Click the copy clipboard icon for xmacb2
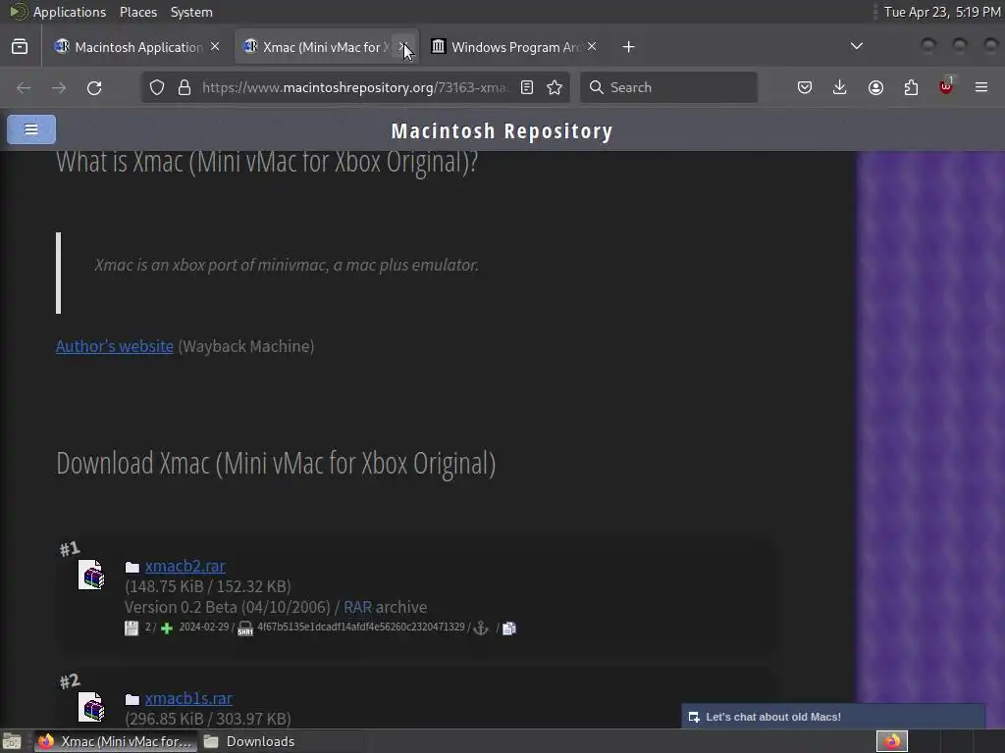This screenshot has height=753, width=1005. [509, 628]
